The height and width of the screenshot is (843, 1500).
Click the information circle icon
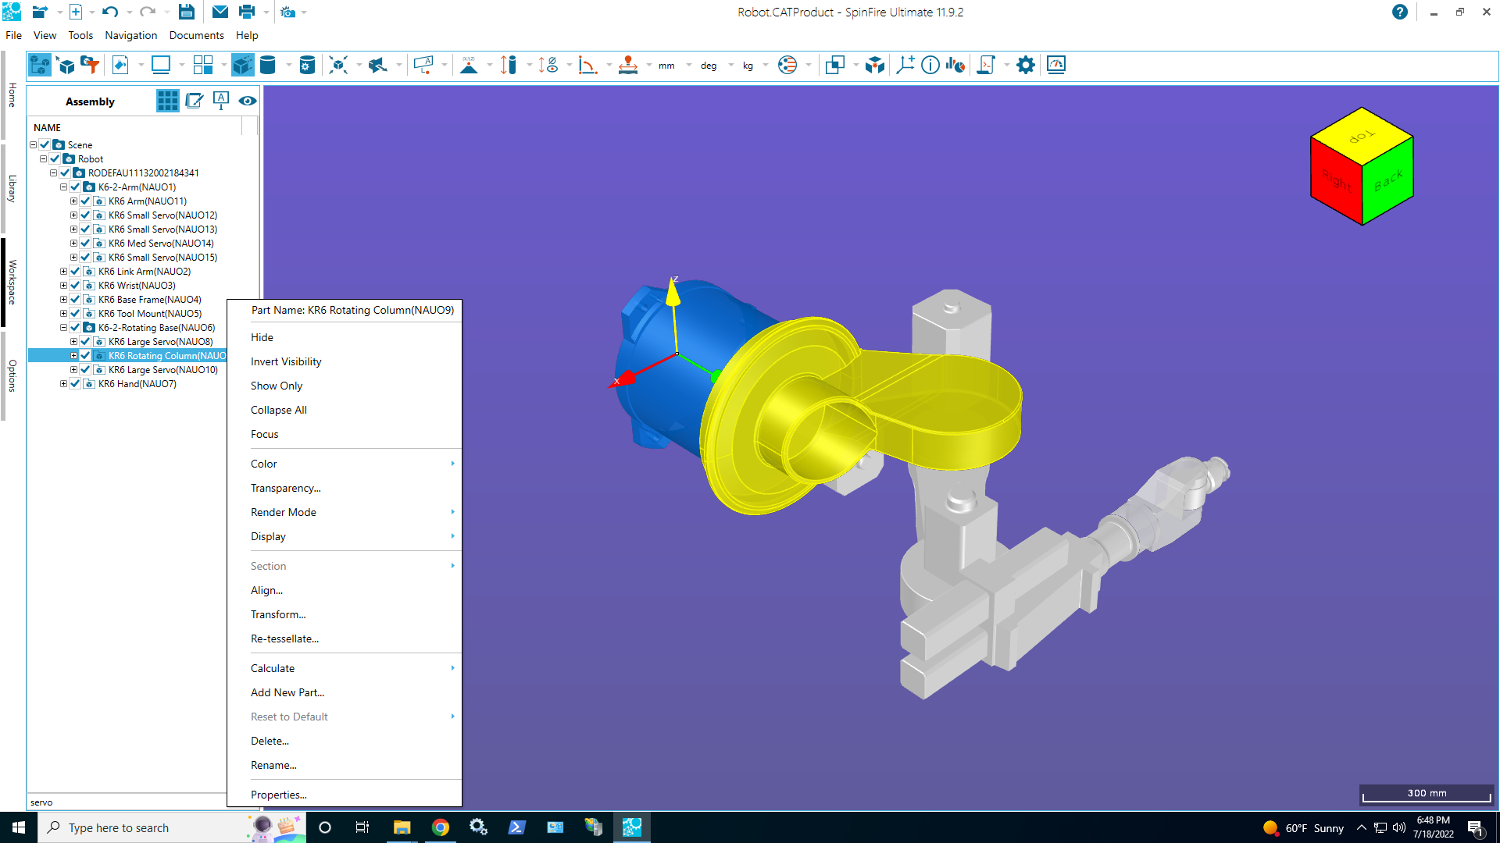(x=930, y=65)
